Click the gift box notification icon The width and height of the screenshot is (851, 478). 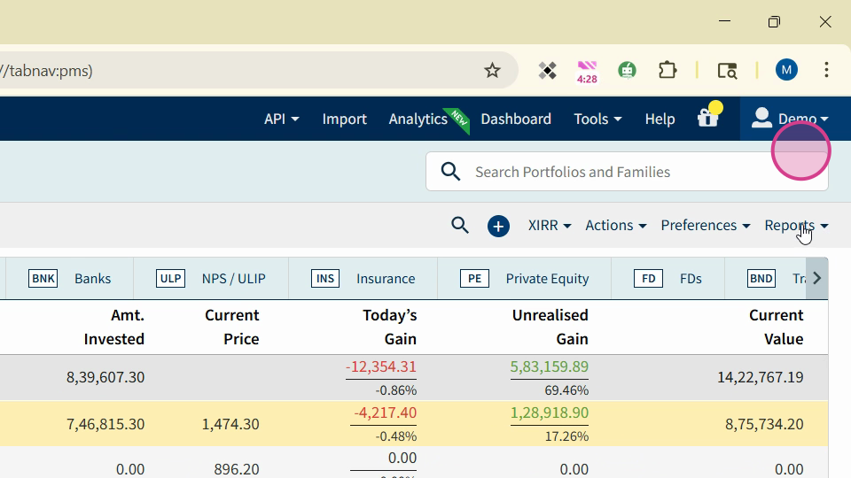coord(708,116)
